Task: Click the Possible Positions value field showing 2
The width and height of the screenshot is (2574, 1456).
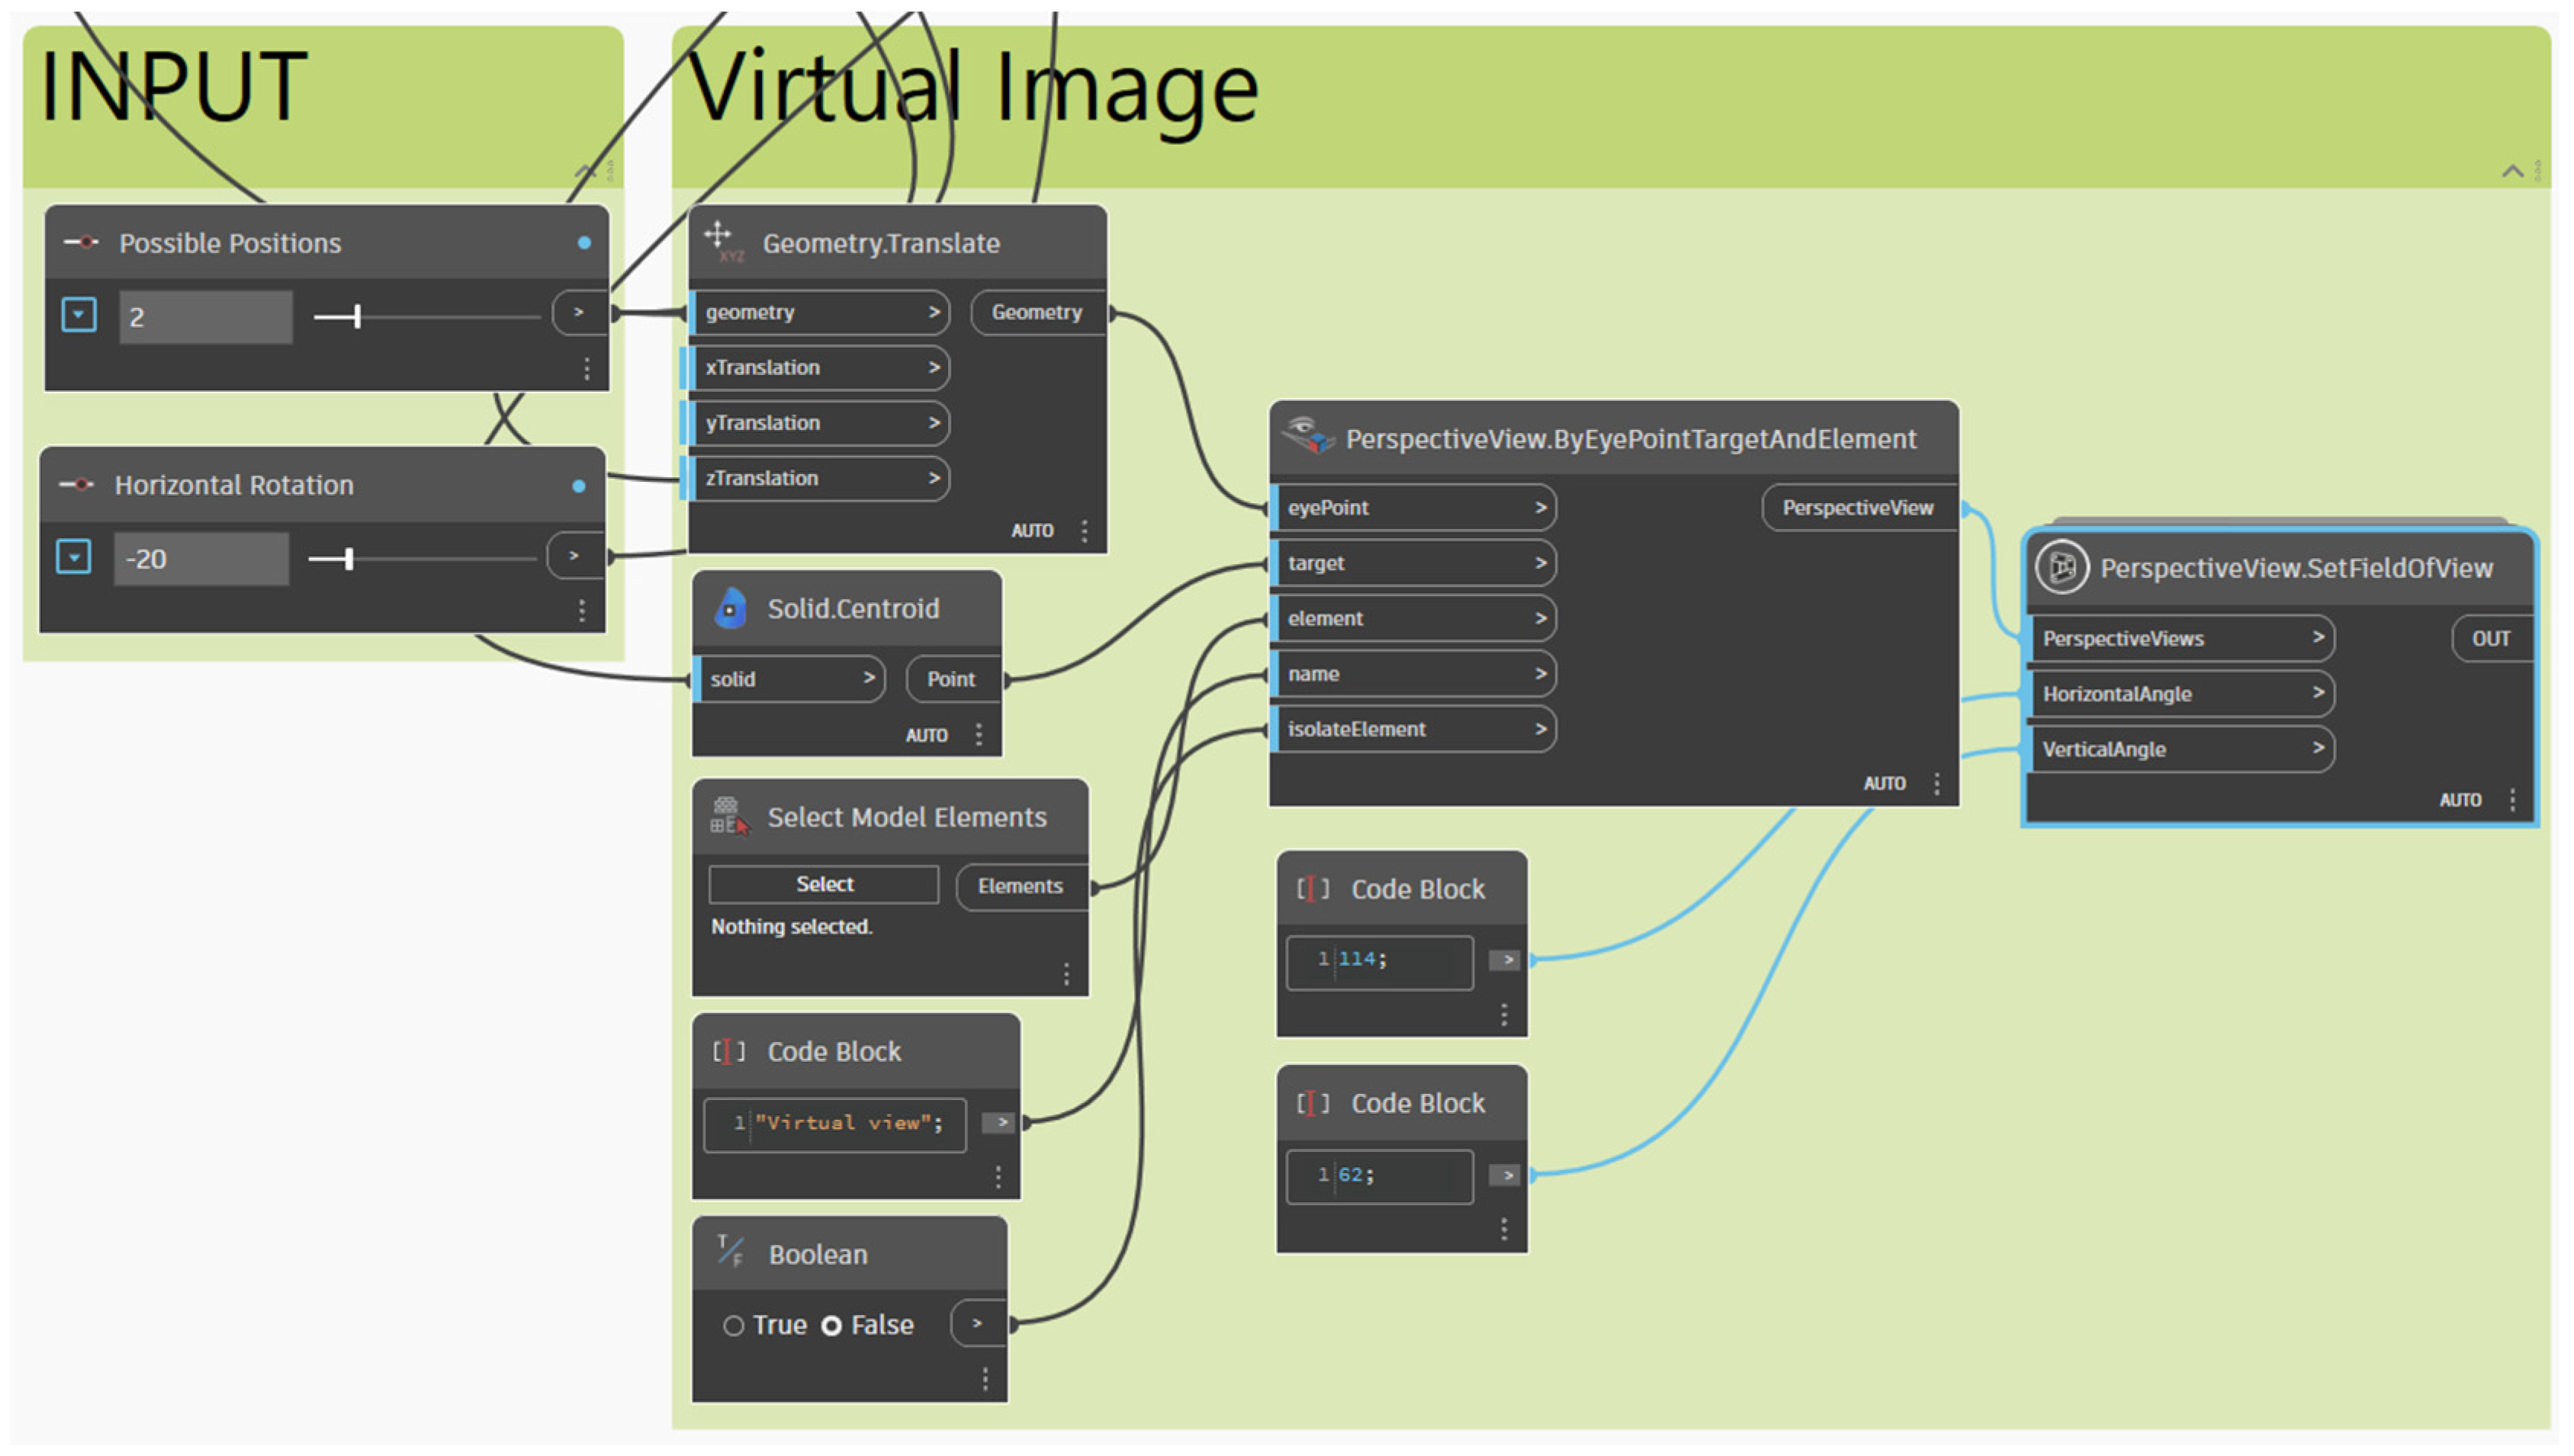Action: click(x=205, y=317)
